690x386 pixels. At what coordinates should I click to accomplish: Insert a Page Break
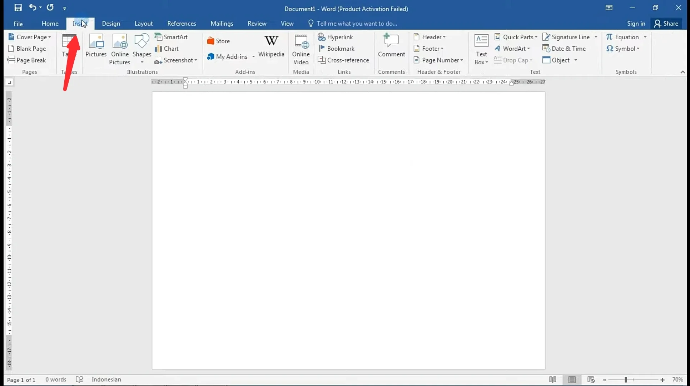[x=27, y=60]
